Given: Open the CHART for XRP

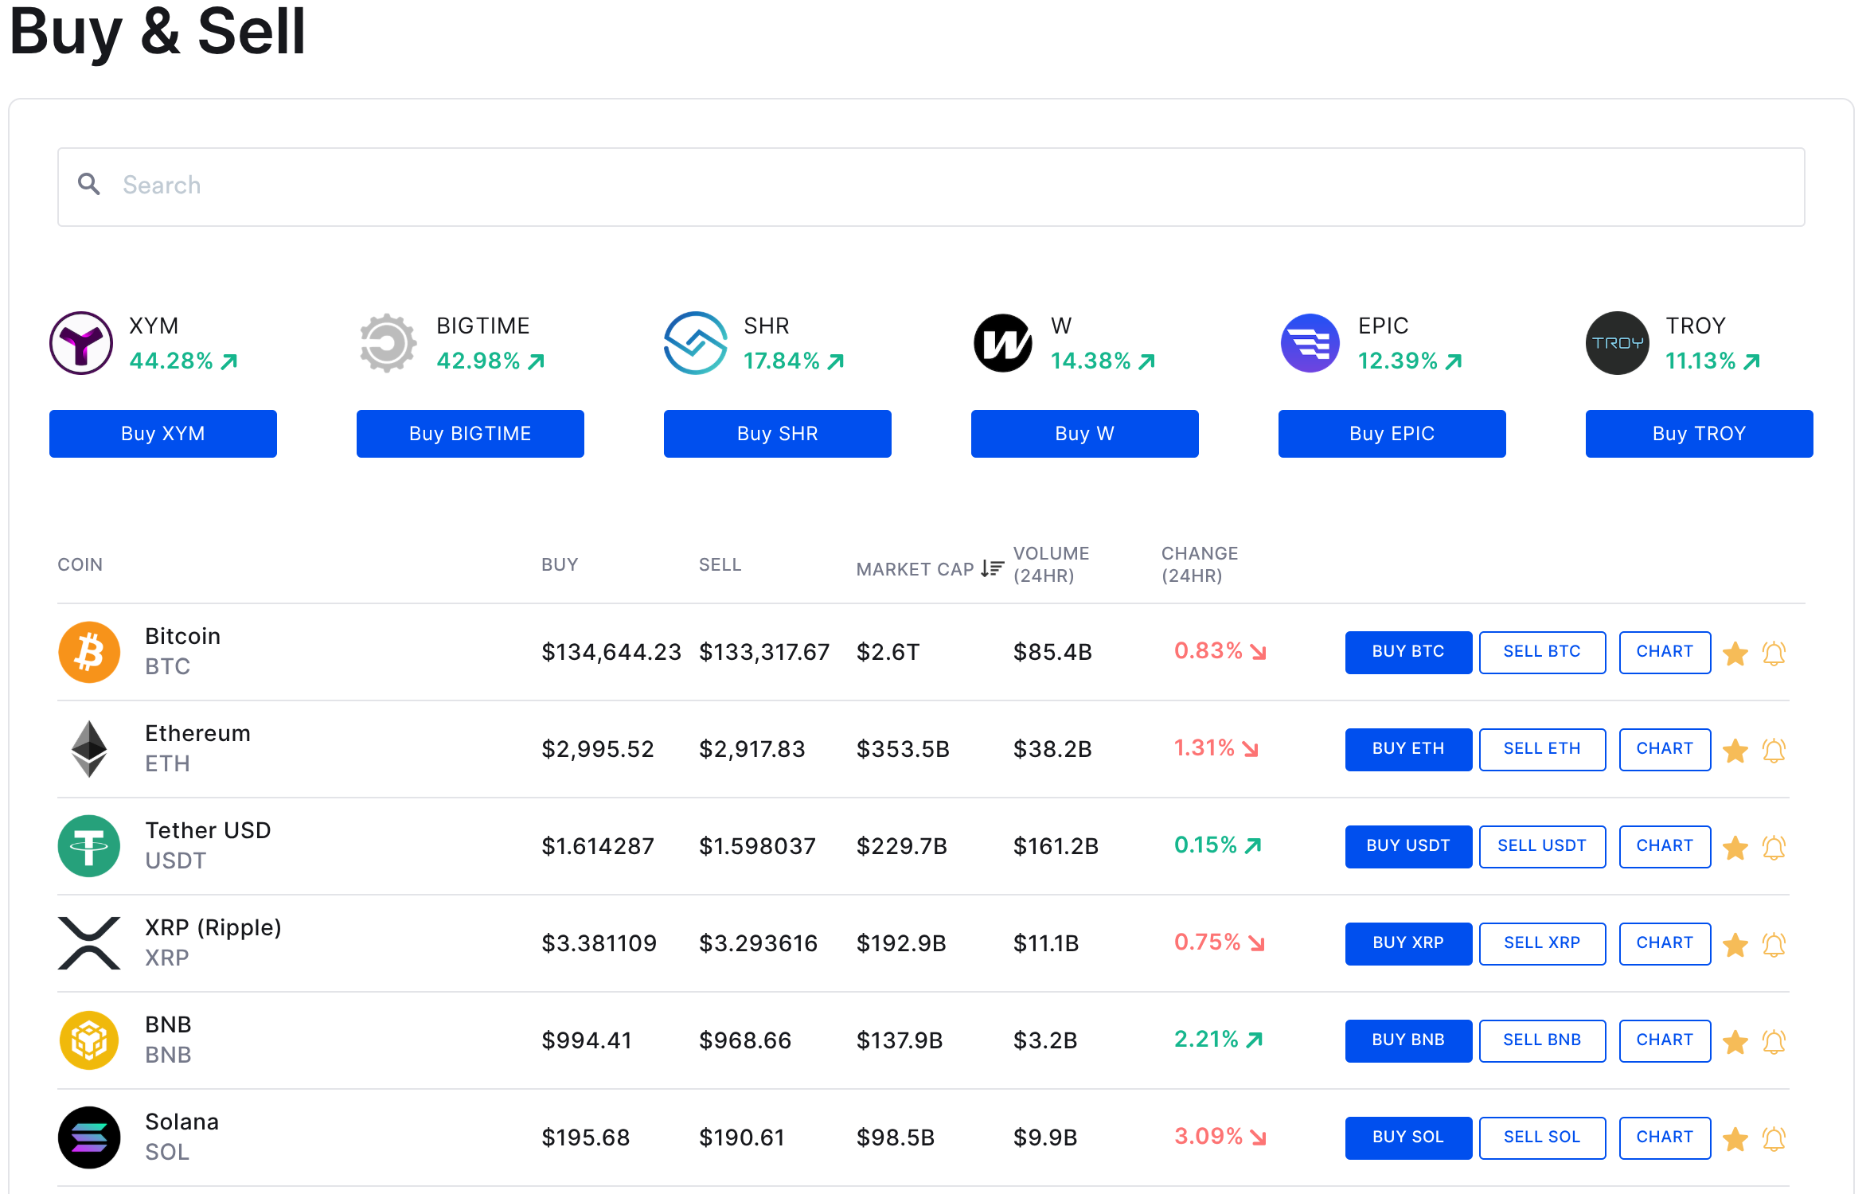Looking at the screenshot, I should click(1665, 943).
